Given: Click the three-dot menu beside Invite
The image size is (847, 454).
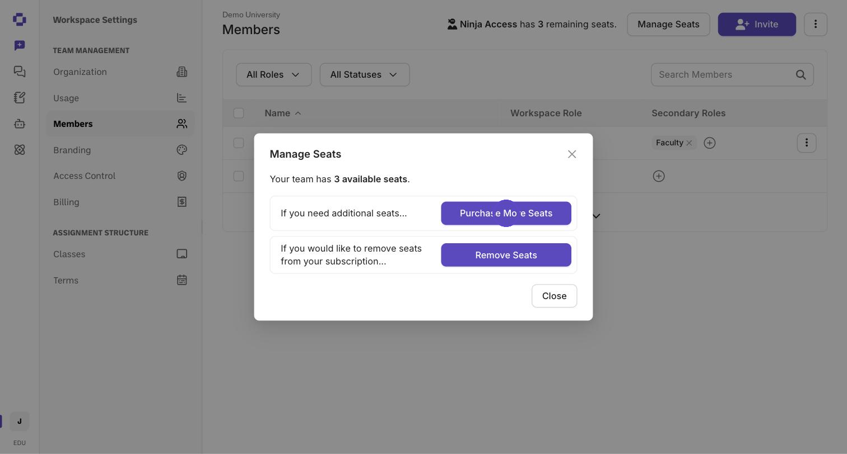Looking at the screenshot, I should pyautogui.click(x=816, y=25).
